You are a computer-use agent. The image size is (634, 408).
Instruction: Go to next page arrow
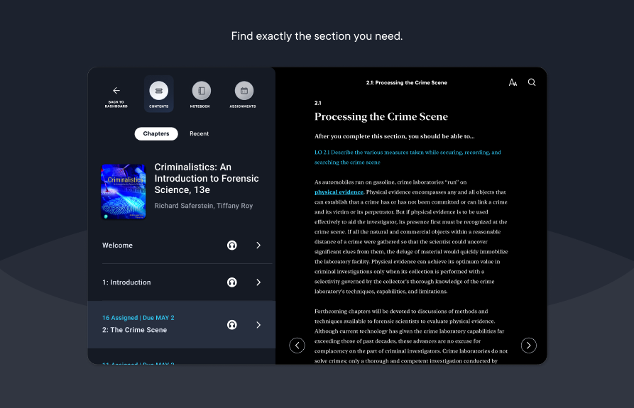528,346
